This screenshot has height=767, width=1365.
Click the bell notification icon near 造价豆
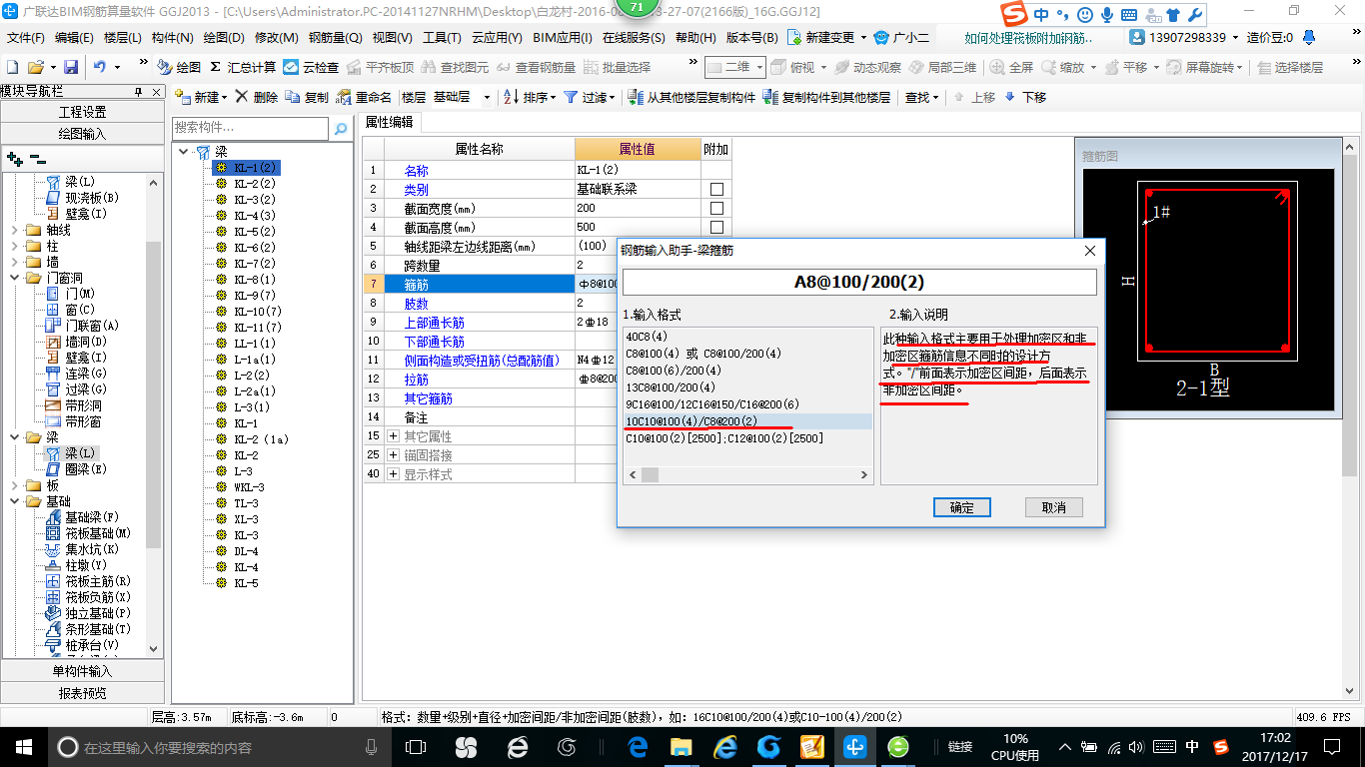[x=1309, y=37]
